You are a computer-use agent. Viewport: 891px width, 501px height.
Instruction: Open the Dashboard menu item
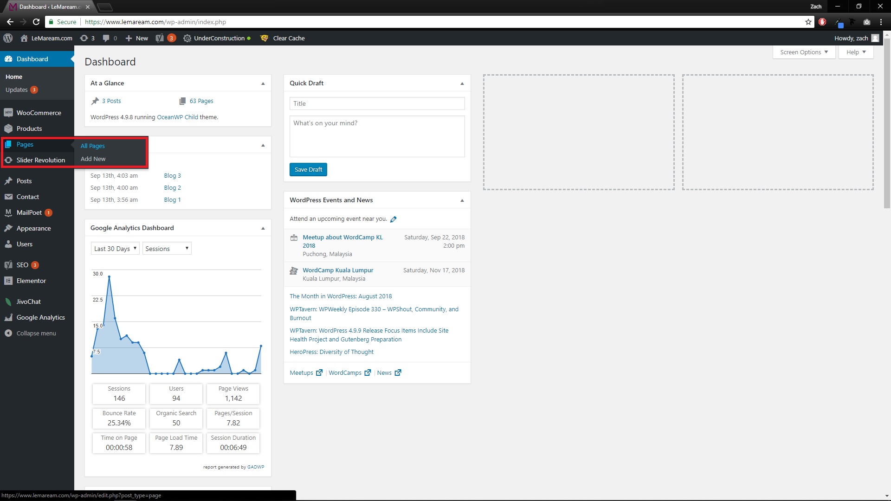pyautogui.click(x=37, y=59)
